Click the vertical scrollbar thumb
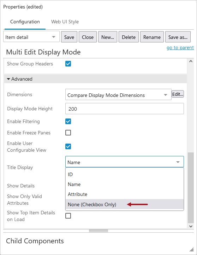The image size is (197, 255). tap(191, 188)
